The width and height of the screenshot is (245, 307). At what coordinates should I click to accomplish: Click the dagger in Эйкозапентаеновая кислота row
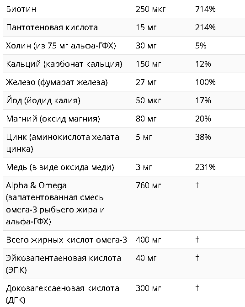coord(197,258)
